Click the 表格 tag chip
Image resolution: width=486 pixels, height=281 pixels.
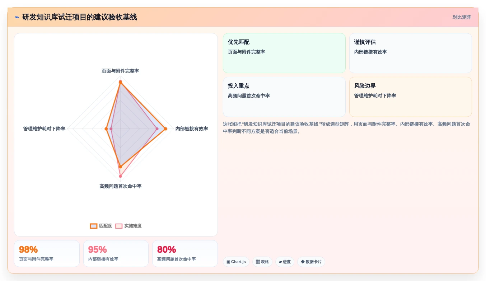262,262
